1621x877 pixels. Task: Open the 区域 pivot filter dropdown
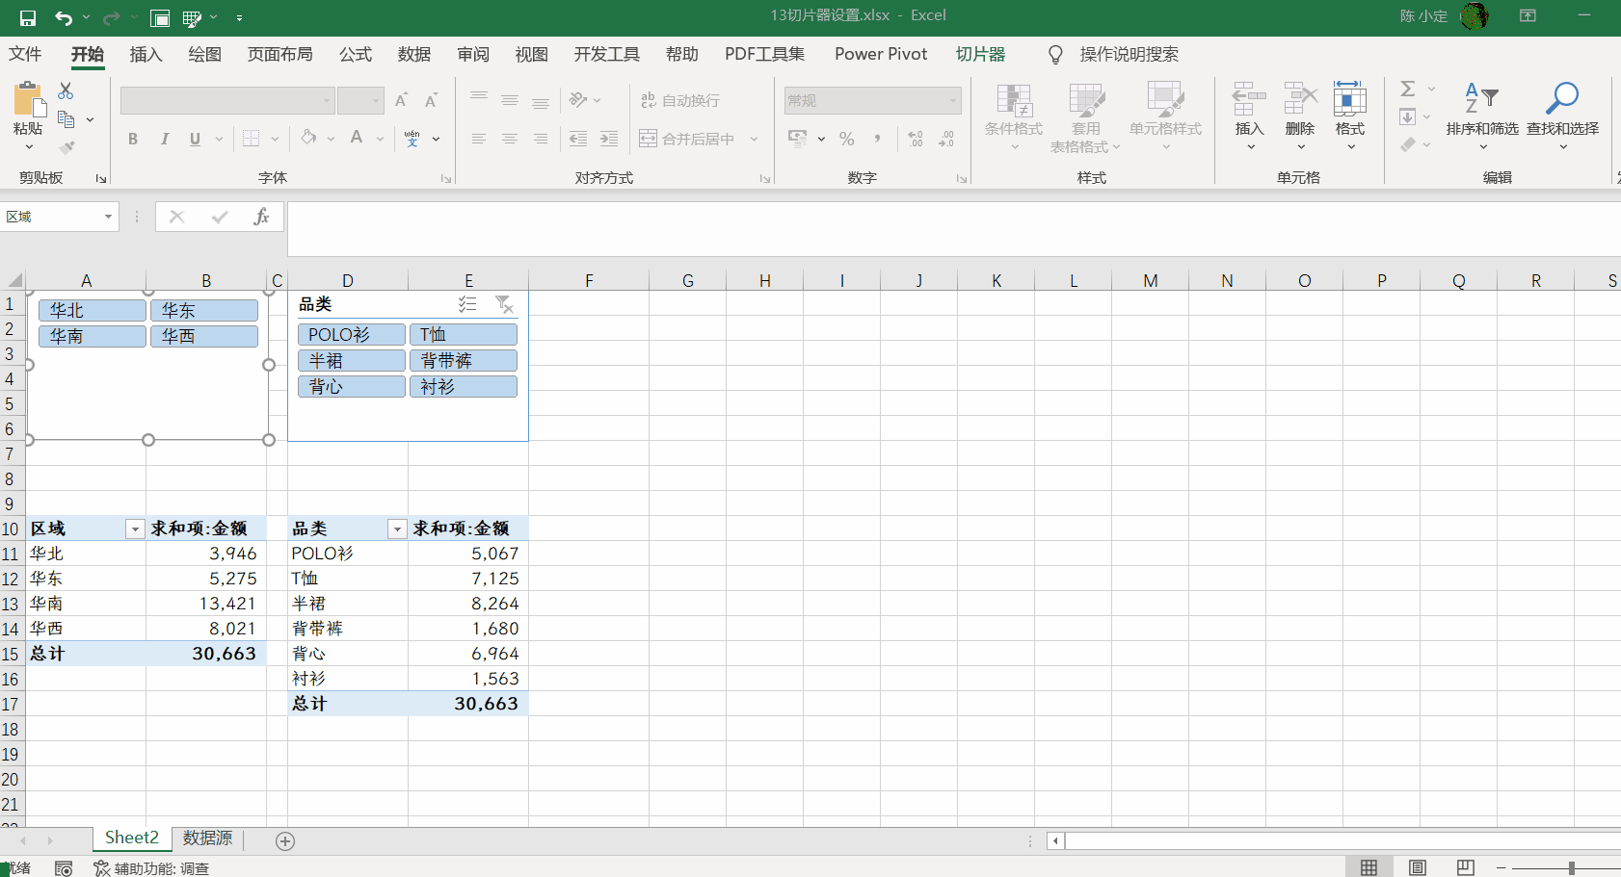coord(135,529)
